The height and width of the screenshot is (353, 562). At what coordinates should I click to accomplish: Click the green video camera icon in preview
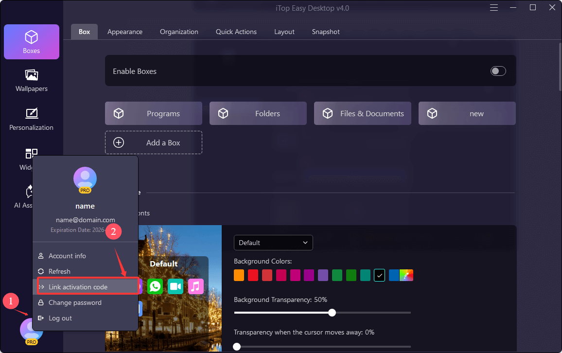[176, 286]
